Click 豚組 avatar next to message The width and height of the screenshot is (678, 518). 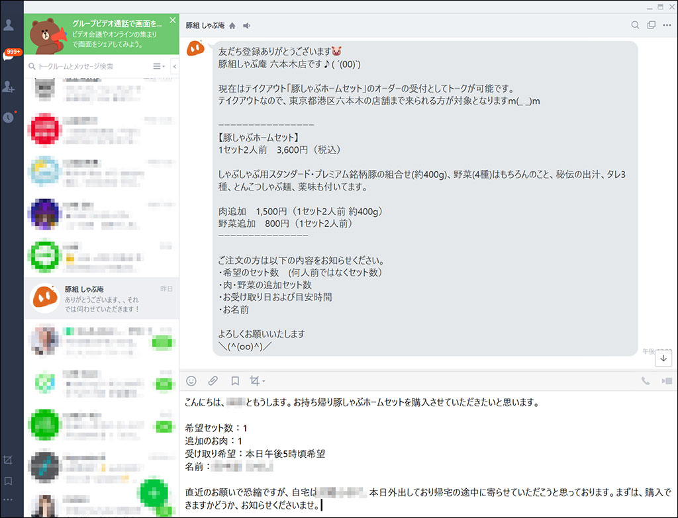click(195, 48)
